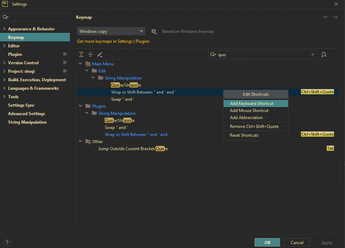
Task: Select blue Wrap or Shift Between action
Action: 137,135
